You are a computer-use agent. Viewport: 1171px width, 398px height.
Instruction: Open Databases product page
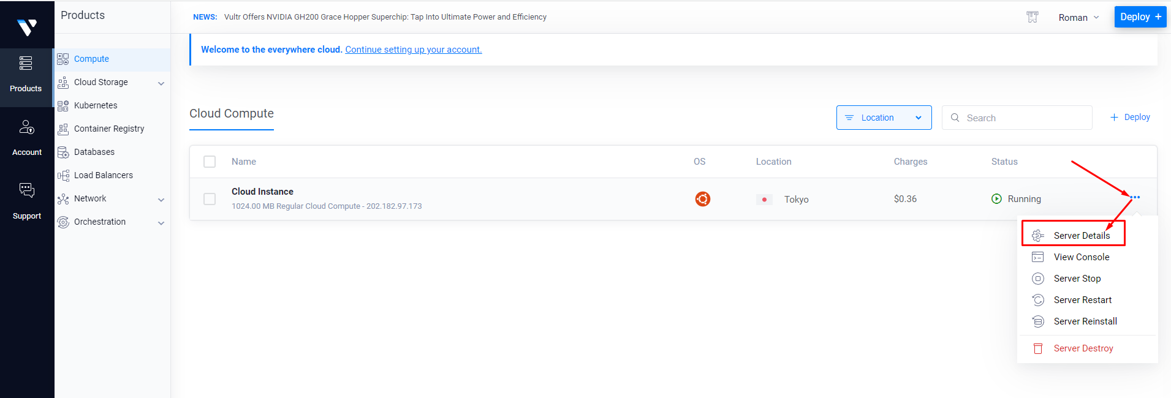coord(94,152)
